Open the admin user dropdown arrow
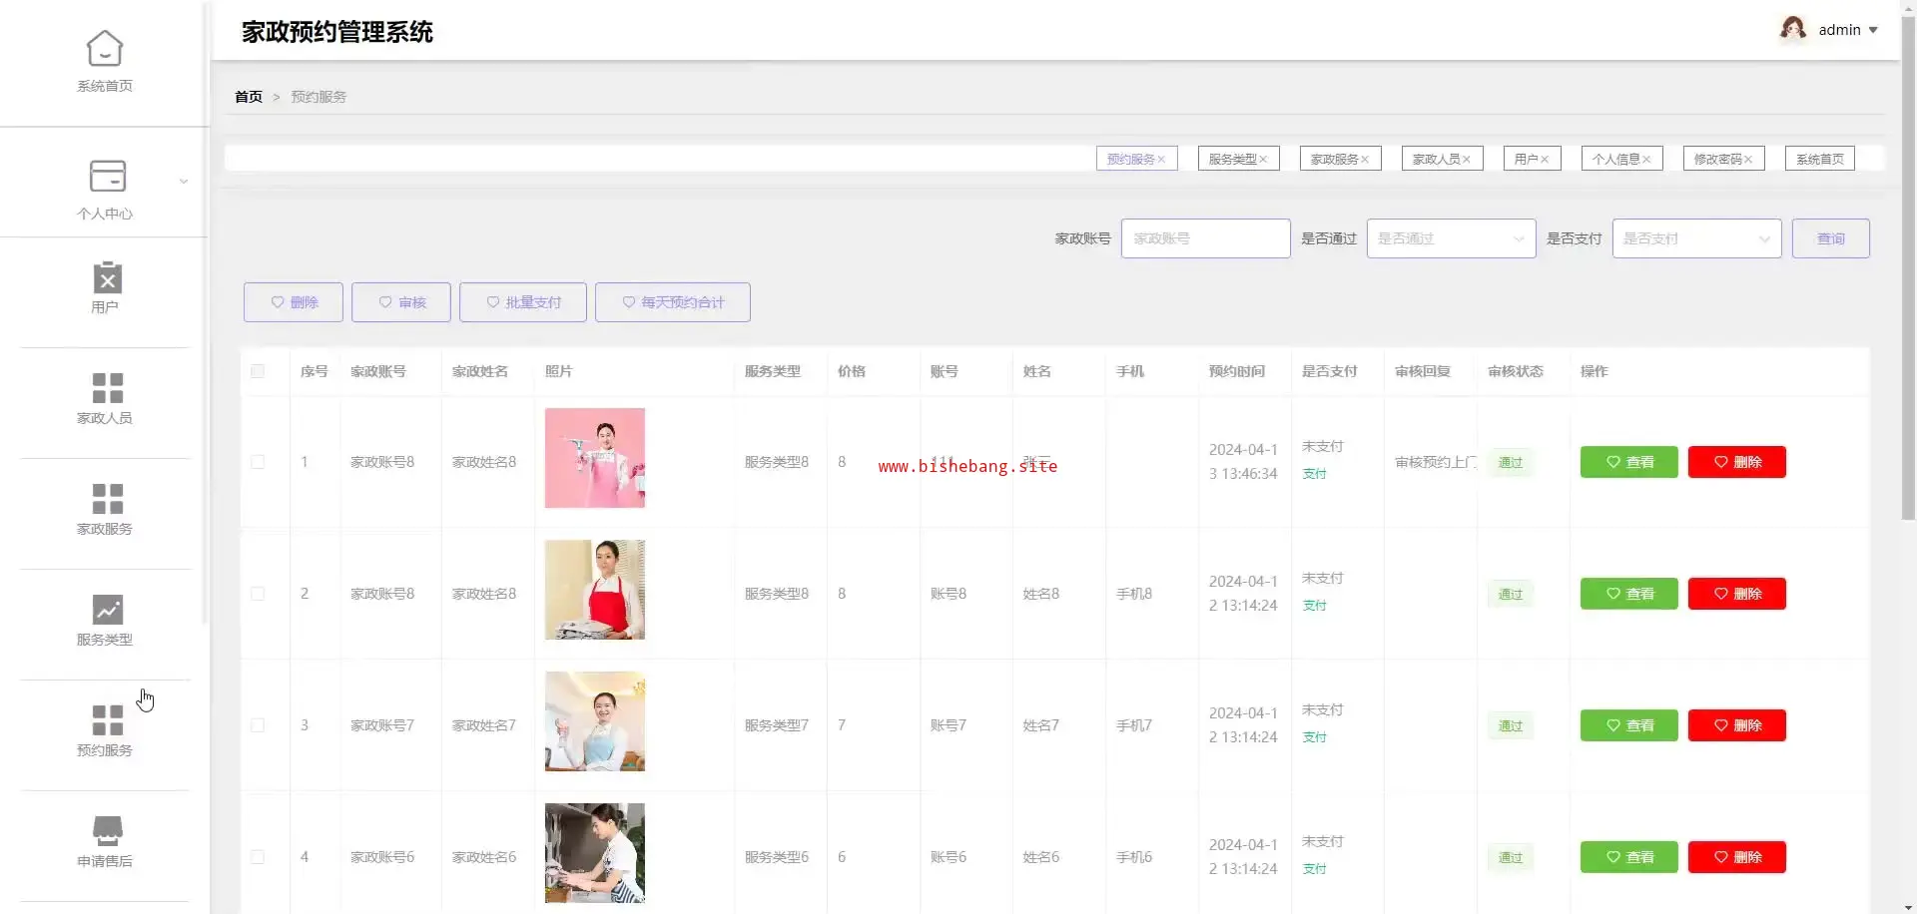This screenshot has height=914, width=1917. (x=1873, y=30)
